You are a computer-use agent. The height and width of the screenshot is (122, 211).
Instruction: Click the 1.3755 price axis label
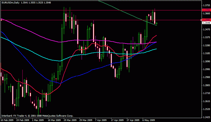point(206,5)
